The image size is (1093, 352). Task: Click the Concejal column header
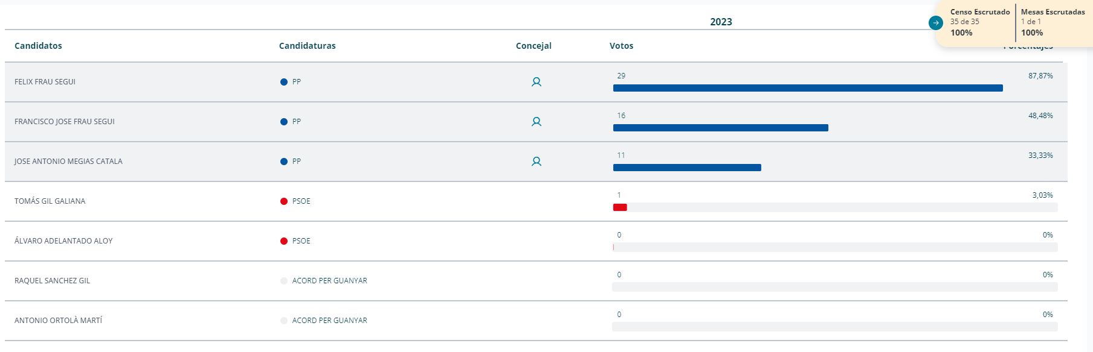point(534,46)
